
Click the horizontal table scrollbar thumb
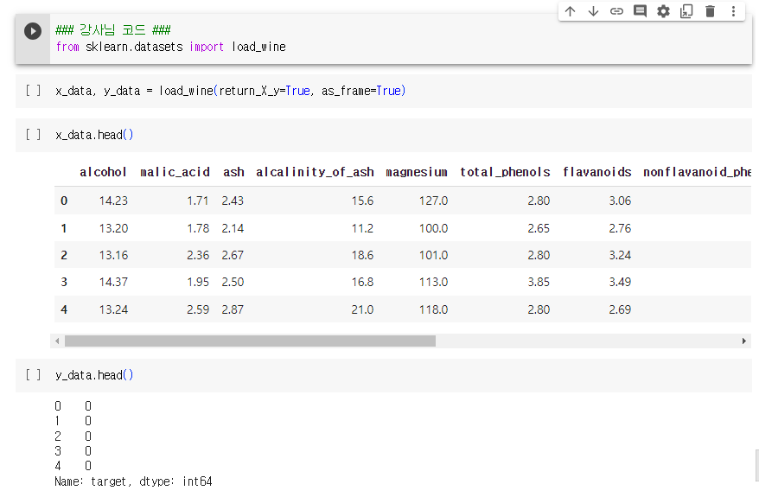tap(250, 341)
